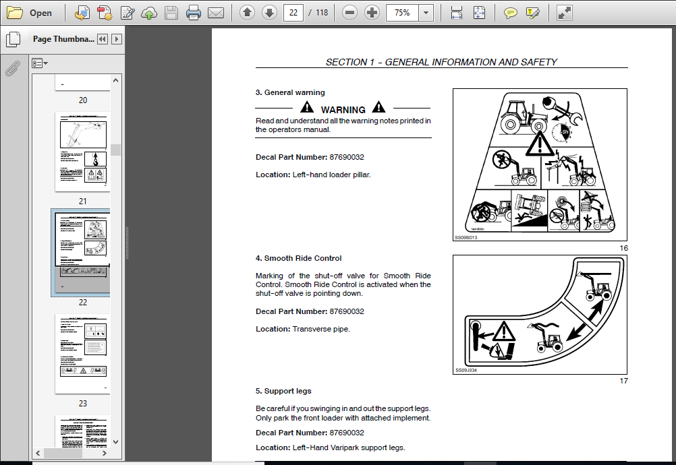Viewport: 676px width, 465px height.
Task: Open the zoom level dropdown arrow
Action: pyautogui.click(x=426, y=13)
